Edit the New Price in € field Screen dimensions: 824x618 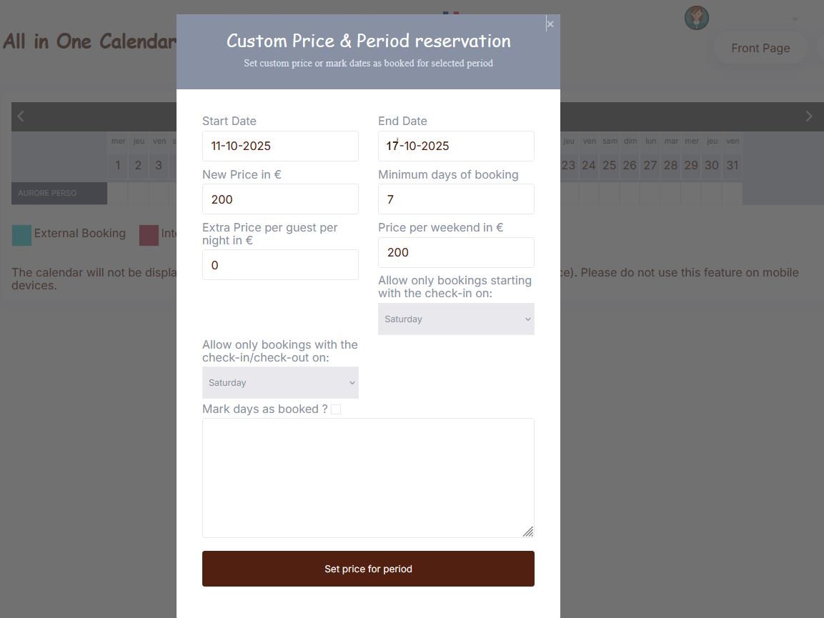[x=280, y=199]
